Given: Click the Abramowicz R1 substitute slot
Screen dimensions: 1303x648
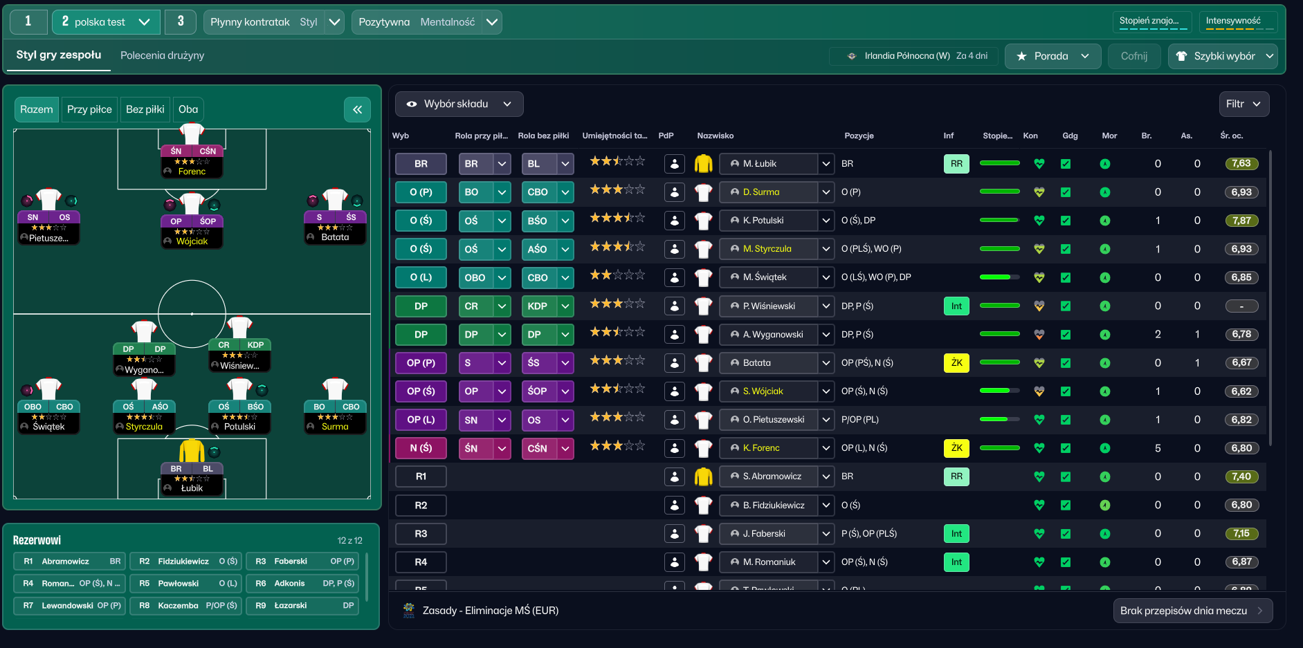Looking at the screenshot, I should 69,562.
